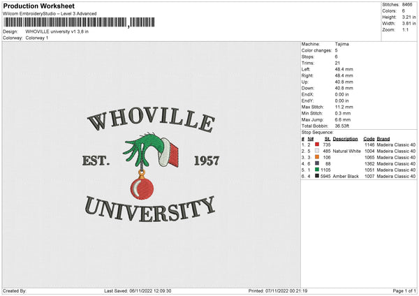The image size is (419, 296).
Task: Click the Max Jump value 6.6 mm
Action: pos(343,119)
